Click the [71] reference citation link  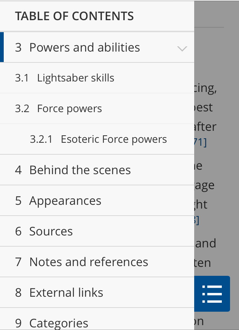tap(201, 142)
